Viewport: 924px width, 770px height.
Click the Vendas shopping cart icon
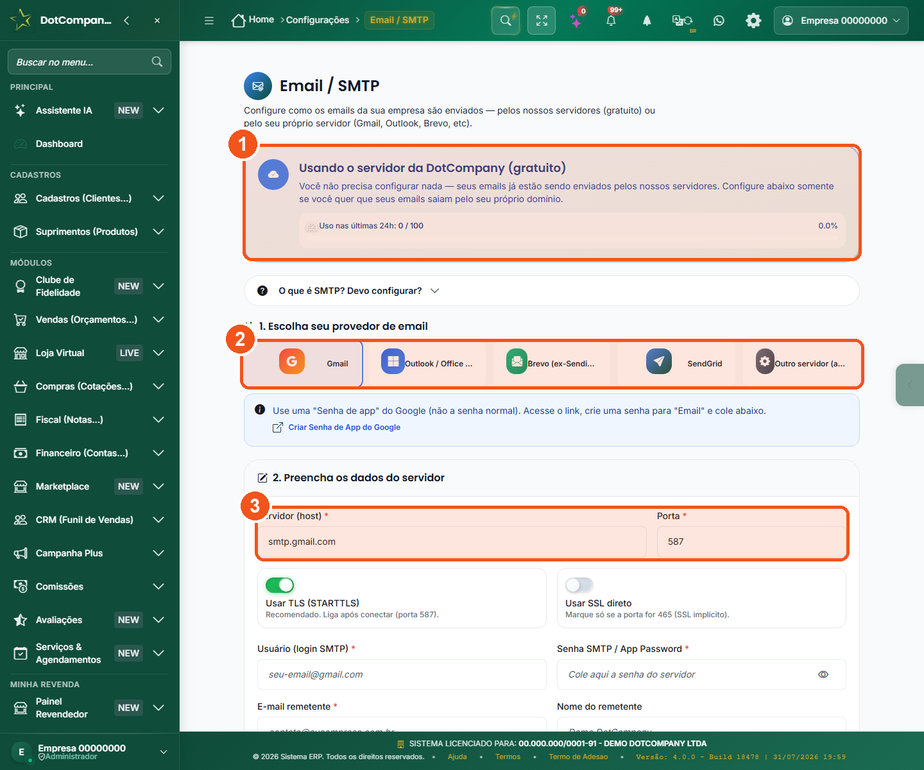click(x=21, y=320)
